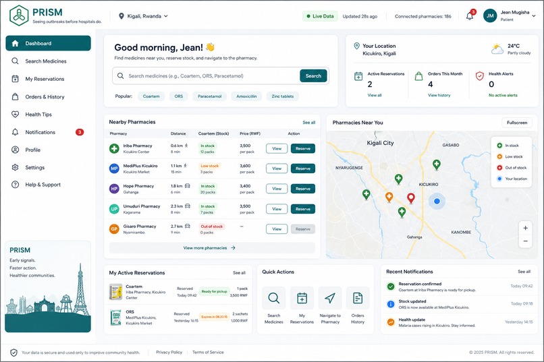Screen dimensions: 544x362
Task: Click the Coartem box thumbnail in reservations
Action: (115, 292)
